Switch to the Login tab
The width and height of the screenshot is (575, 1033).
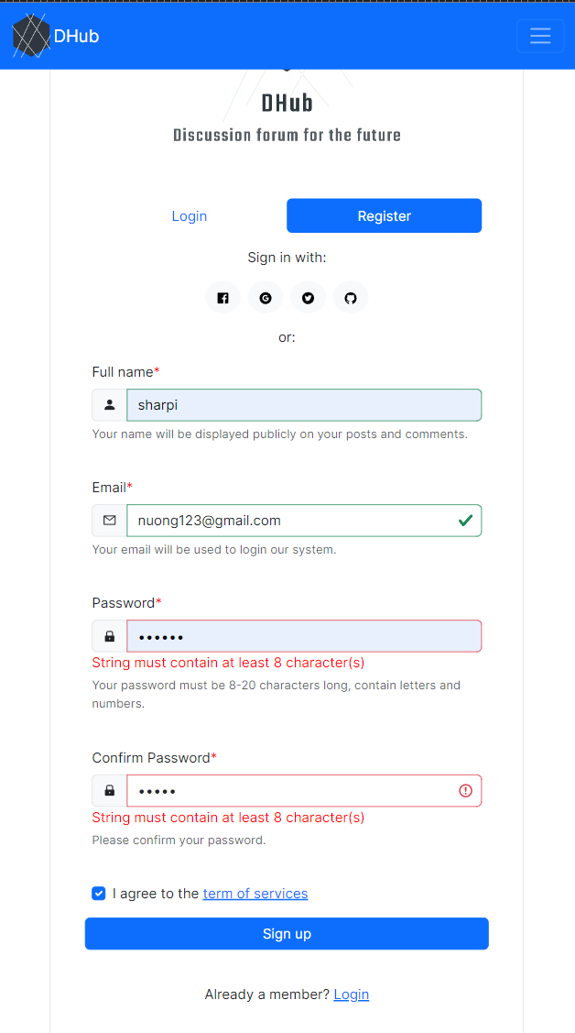click(190, 216)
